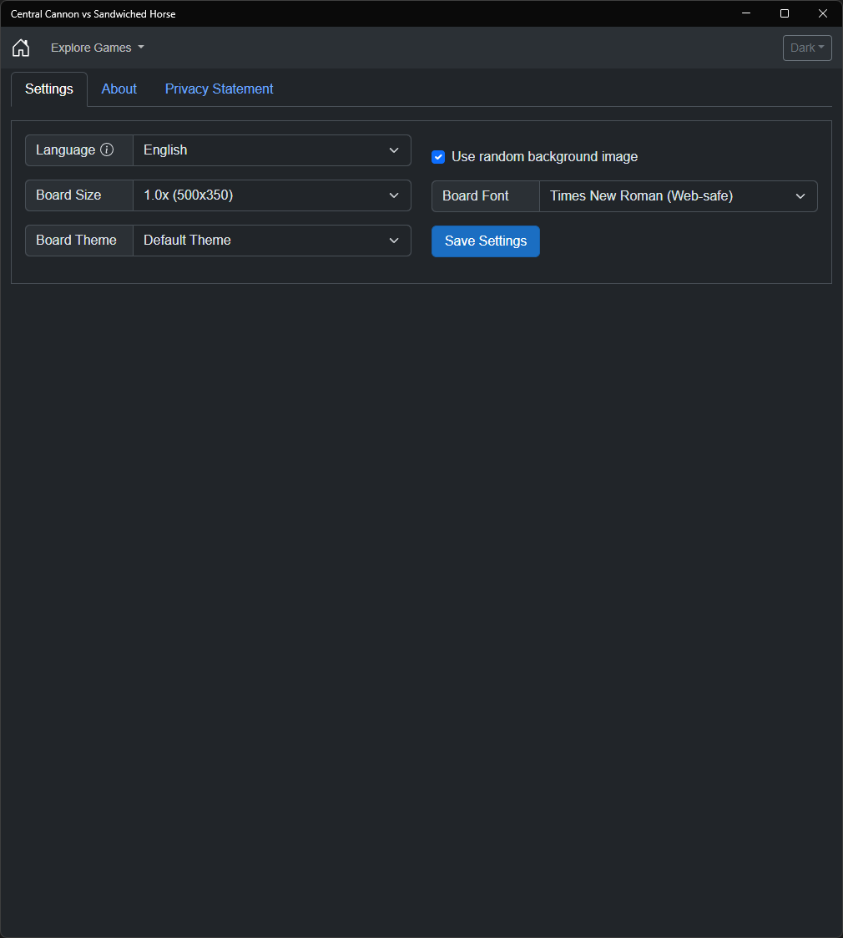Open the Language dropdown showing English
Viewport: 843px width, 938px height.
pyautogui.click(x=272, y=150)
